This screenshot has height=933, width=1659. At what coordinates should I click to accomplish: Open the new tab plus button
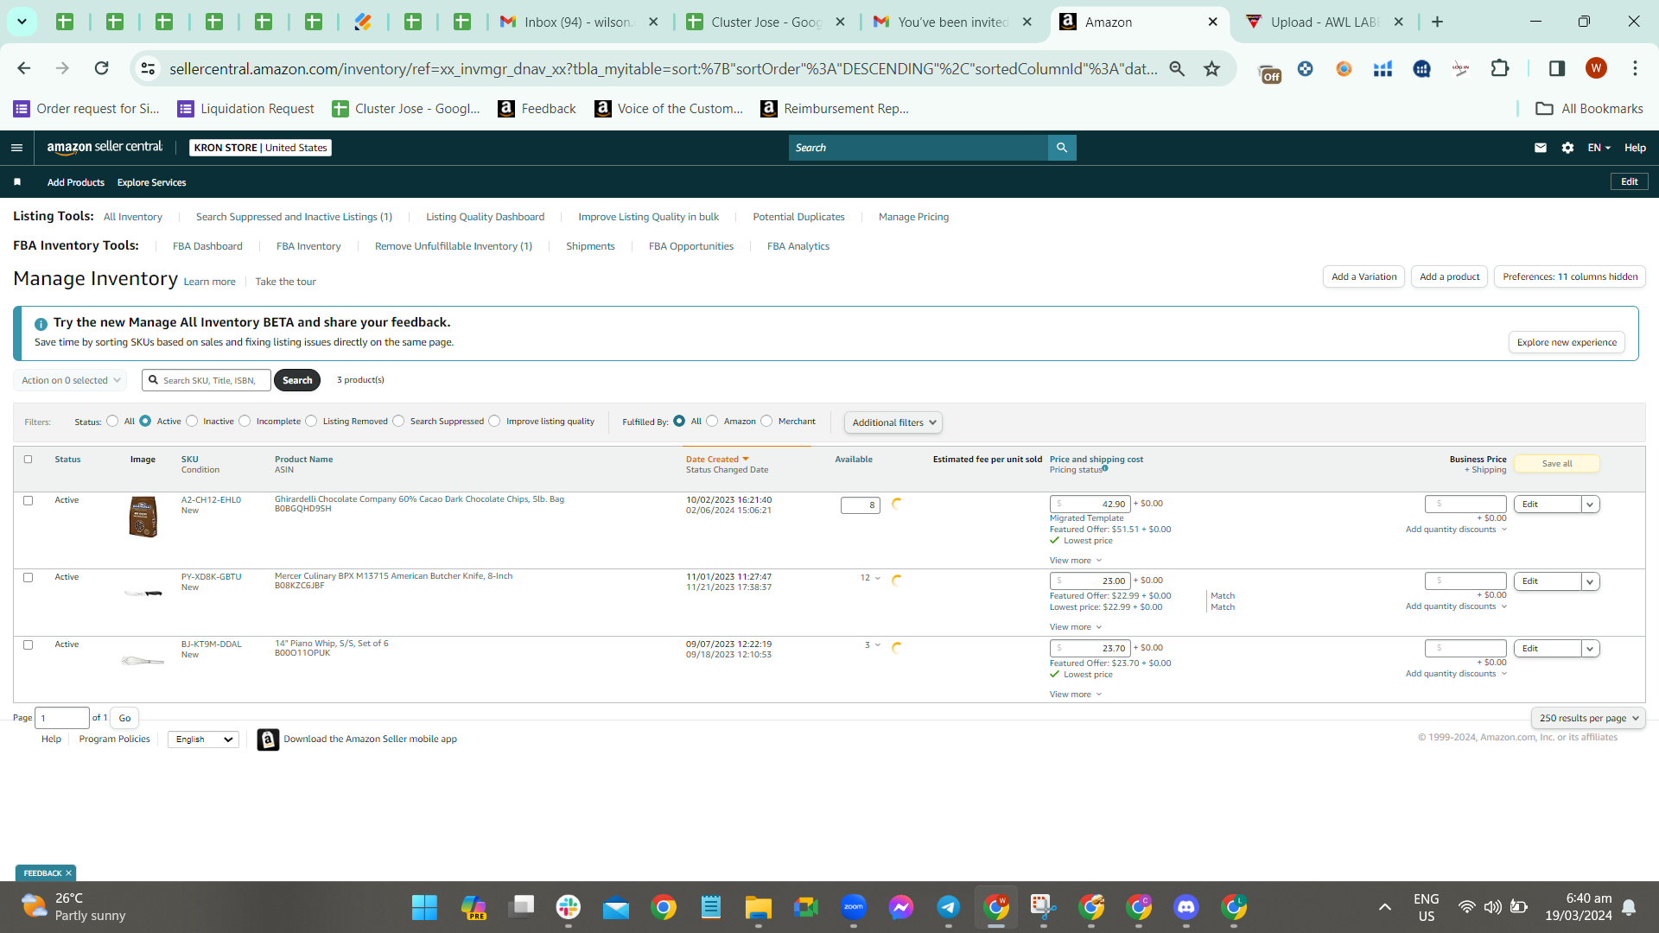tap(1438, 22)
